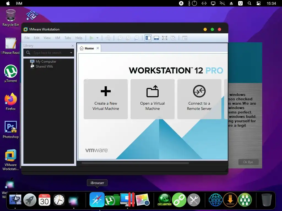Open the Snapshot Manager toolbar icon
Screen dimensions: 282x211
point(137,38)
